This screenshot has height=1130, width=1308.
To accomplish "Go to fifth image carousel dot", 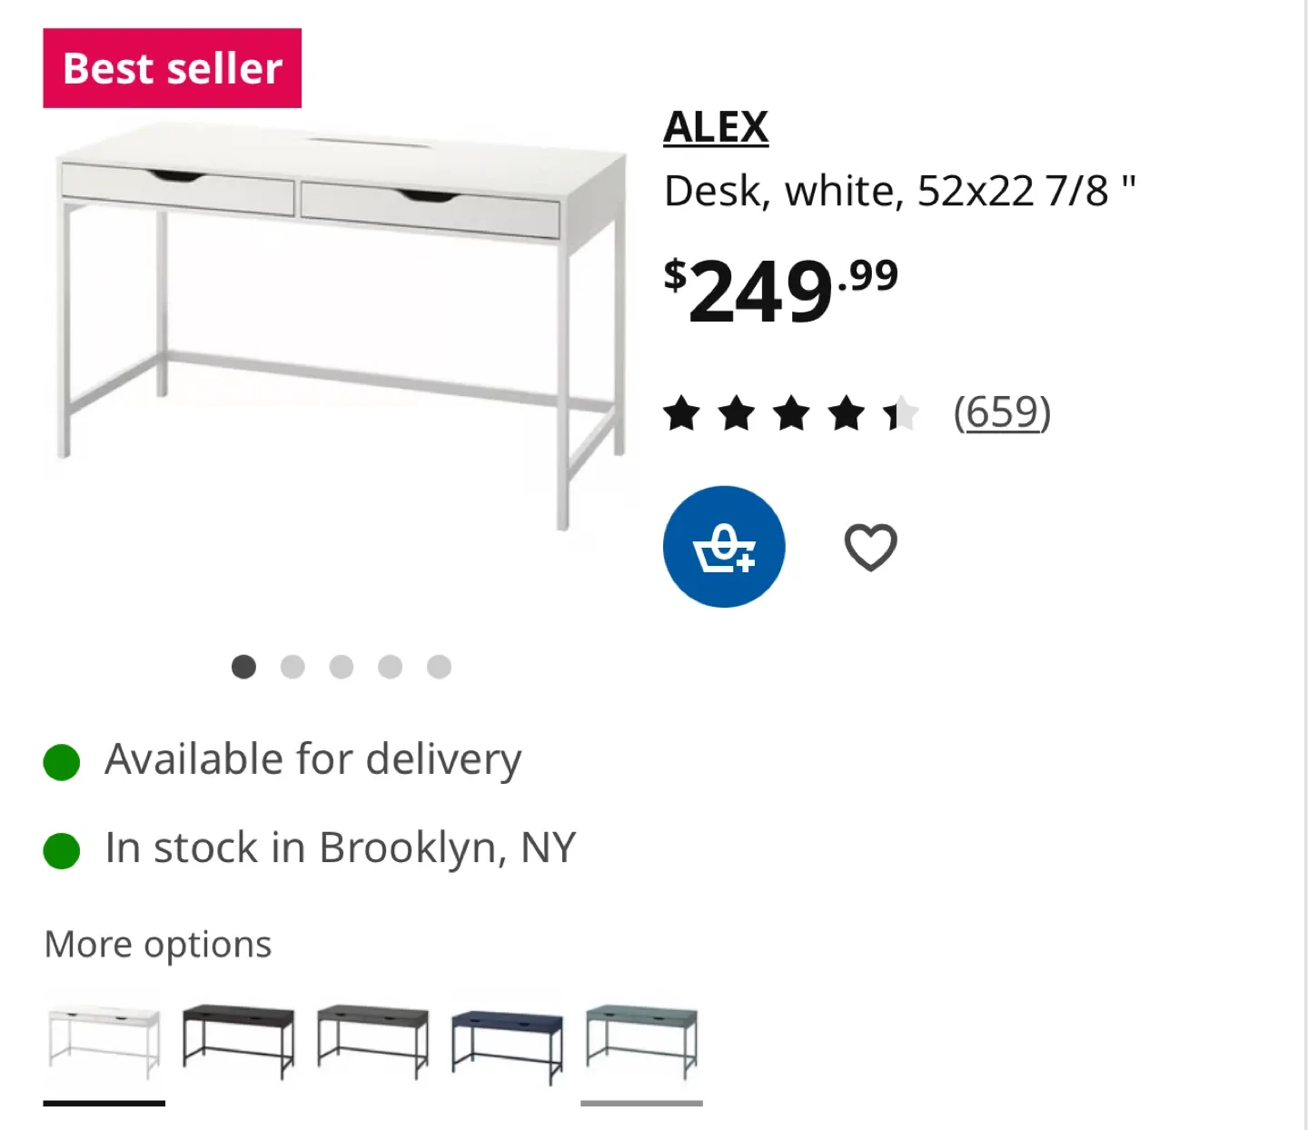I will (x=440, y=667).
